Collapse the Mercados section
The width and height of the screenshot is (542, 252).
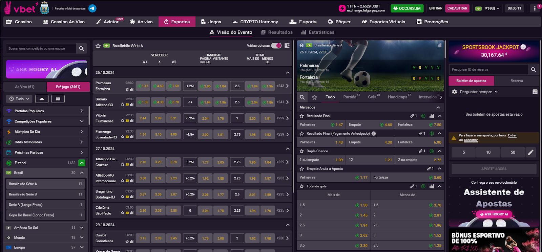click(438, 107)
